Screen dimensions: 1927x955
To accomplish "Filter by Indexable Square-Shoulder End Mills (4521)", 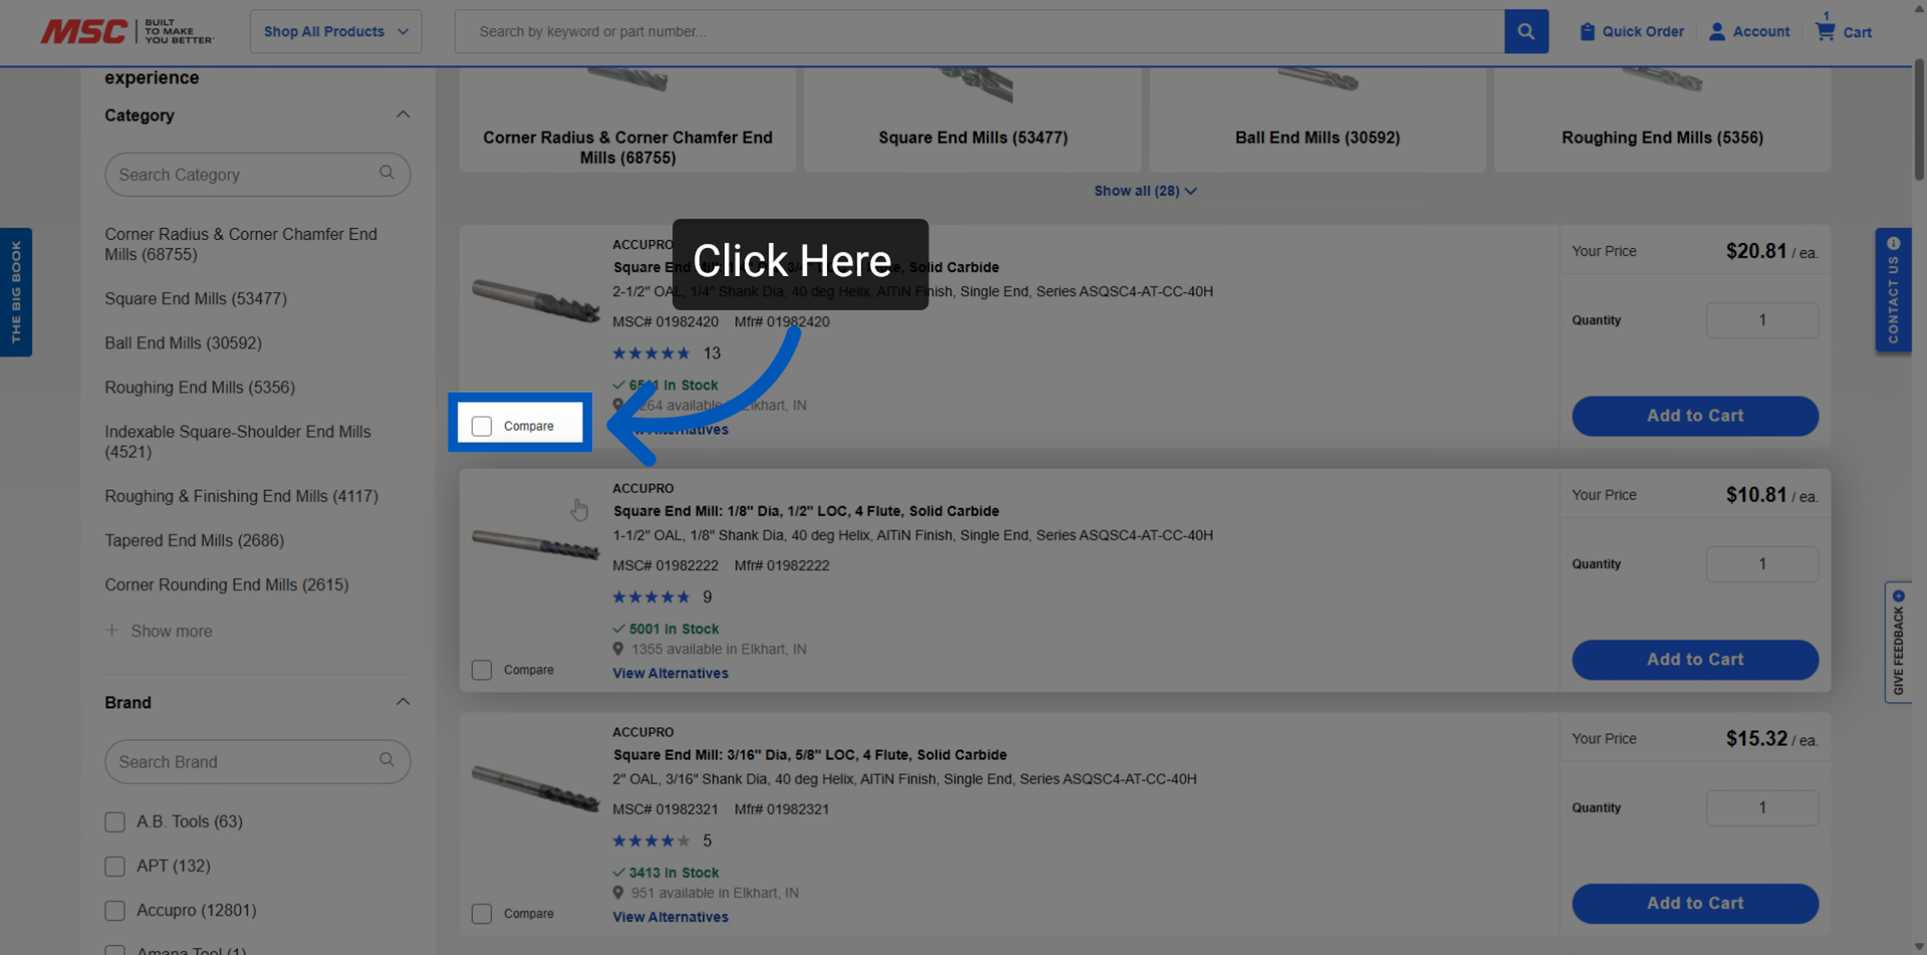I will pos(238,441).
